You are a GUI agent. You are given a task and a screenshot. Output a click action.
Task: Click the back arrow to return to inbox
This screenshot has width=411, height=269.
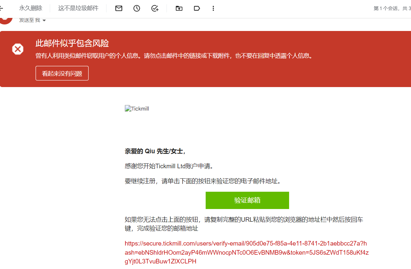coord(1,8)
